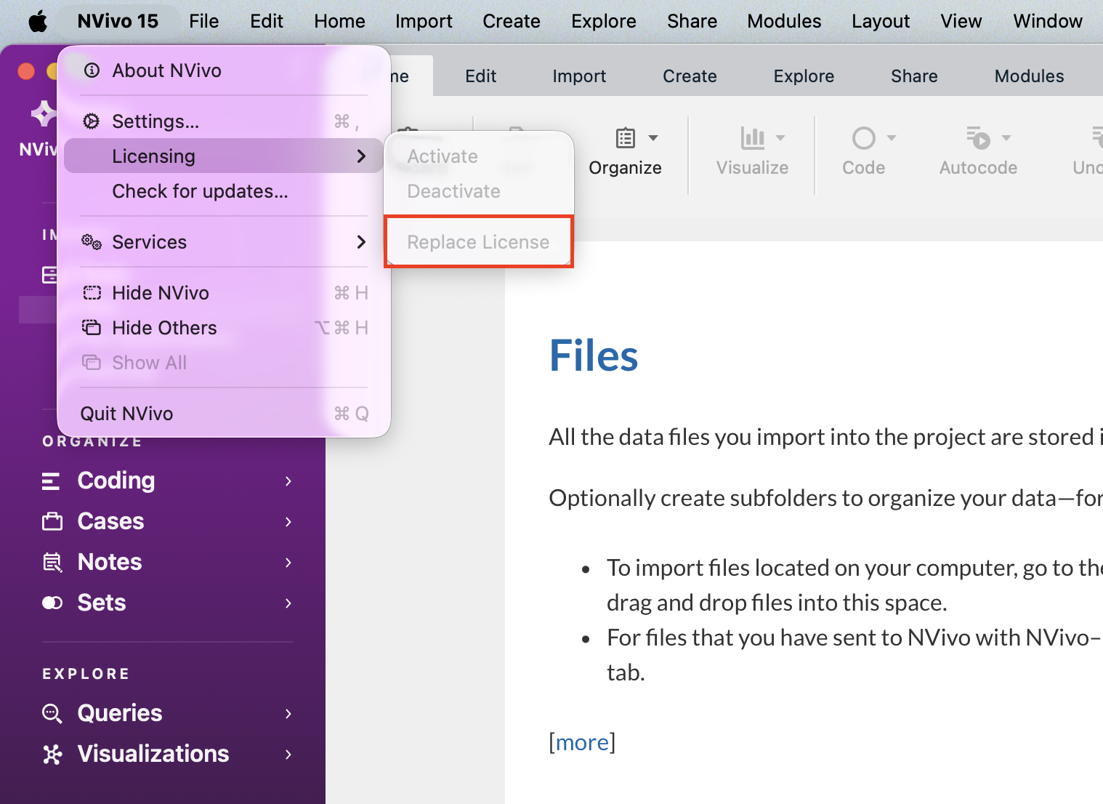Image resolution: width=1103 pixels, height=804 pixels.
Task: Switch to the Share ribbon tab
Action: (x=914, y=76)
